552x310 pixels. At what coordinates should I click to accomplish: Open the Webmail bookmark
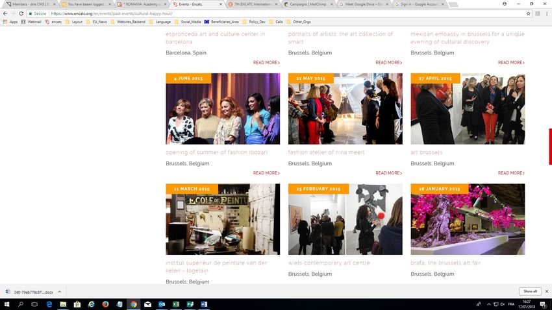[31, 22]
